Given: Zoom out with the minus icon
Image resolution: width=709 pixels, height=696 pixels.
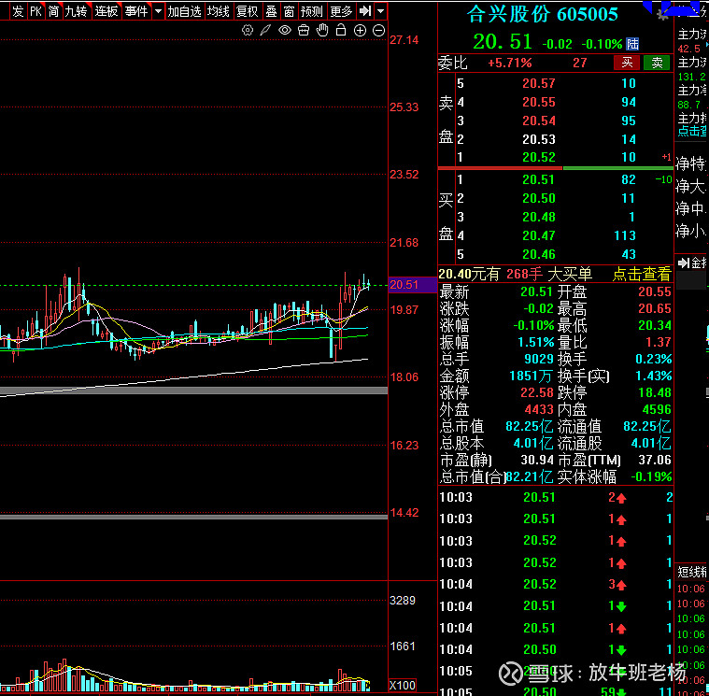Looking at the screenshot, I should point(379,30).
